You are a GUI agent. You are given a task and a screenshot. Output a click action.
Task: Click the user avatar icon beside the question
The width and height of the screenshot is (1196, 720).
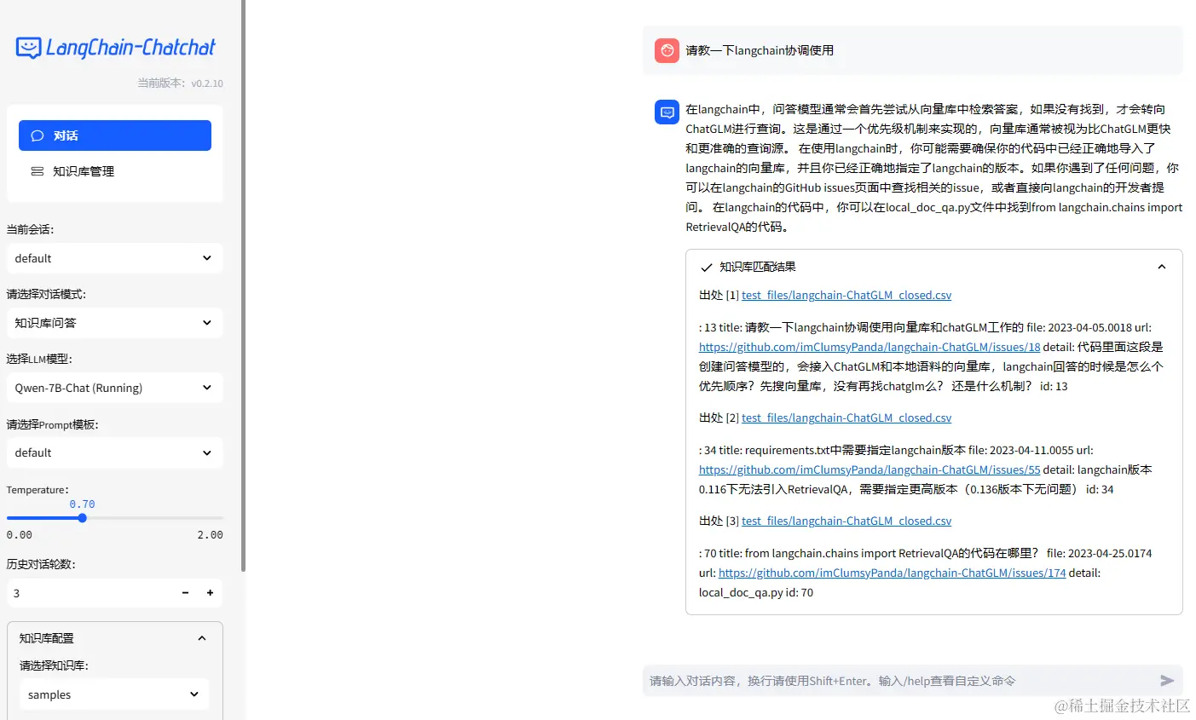coord(667,50)
